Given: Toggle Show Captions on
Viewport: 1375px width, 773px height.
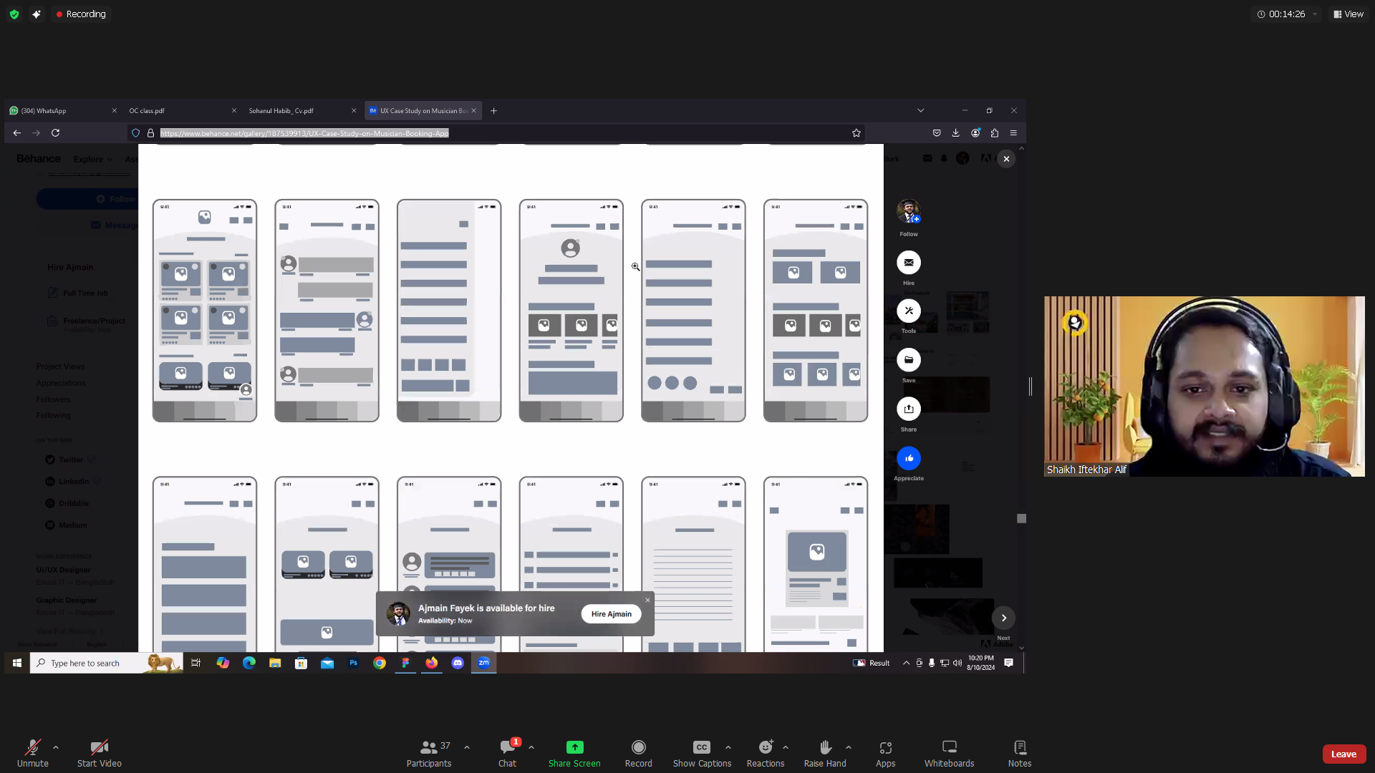Looking at the screenshot, I should [701, 747].
